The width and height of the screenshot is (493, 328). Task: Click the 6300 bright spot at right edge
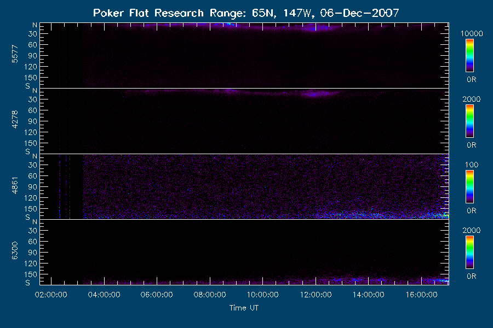pos(440,280)
